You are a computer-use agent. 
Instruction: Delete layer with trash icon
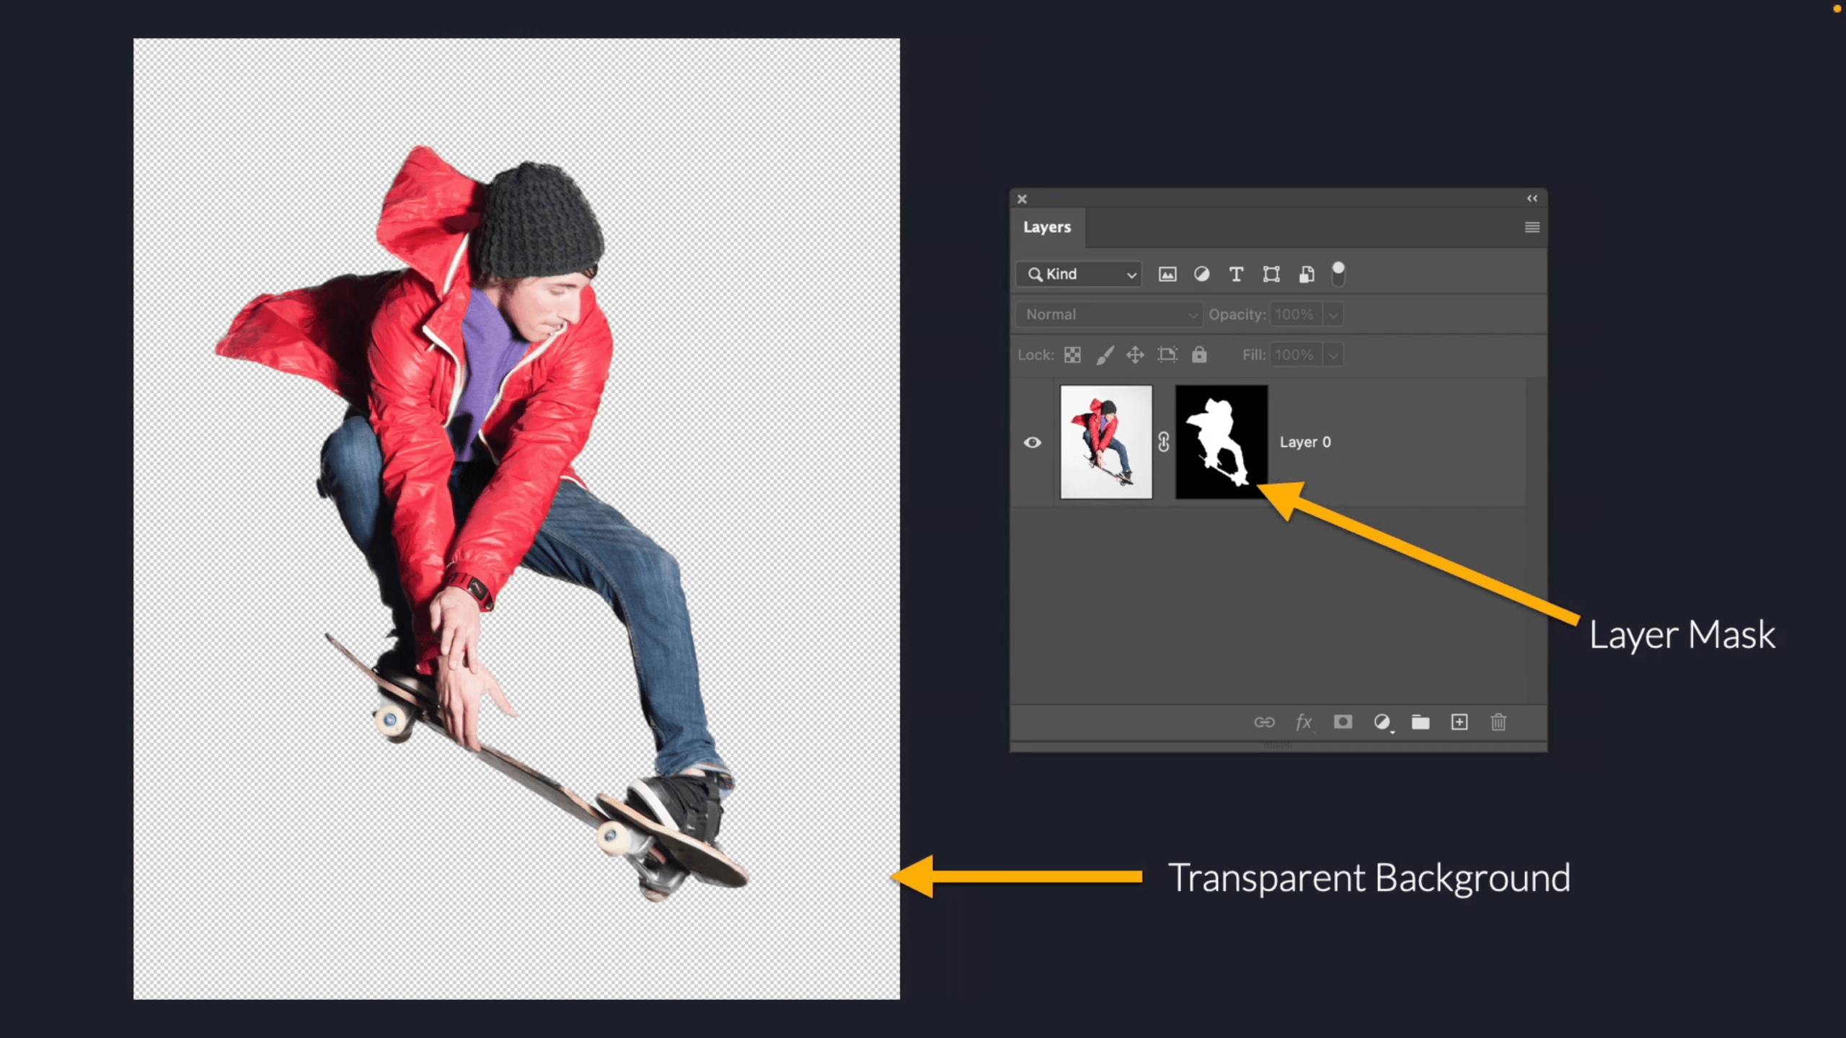[1498, 722]
